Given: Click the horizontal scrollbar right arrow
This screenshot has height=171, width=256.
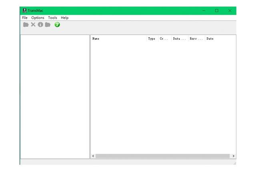Looking at the screenshot, I should (233, 156).
